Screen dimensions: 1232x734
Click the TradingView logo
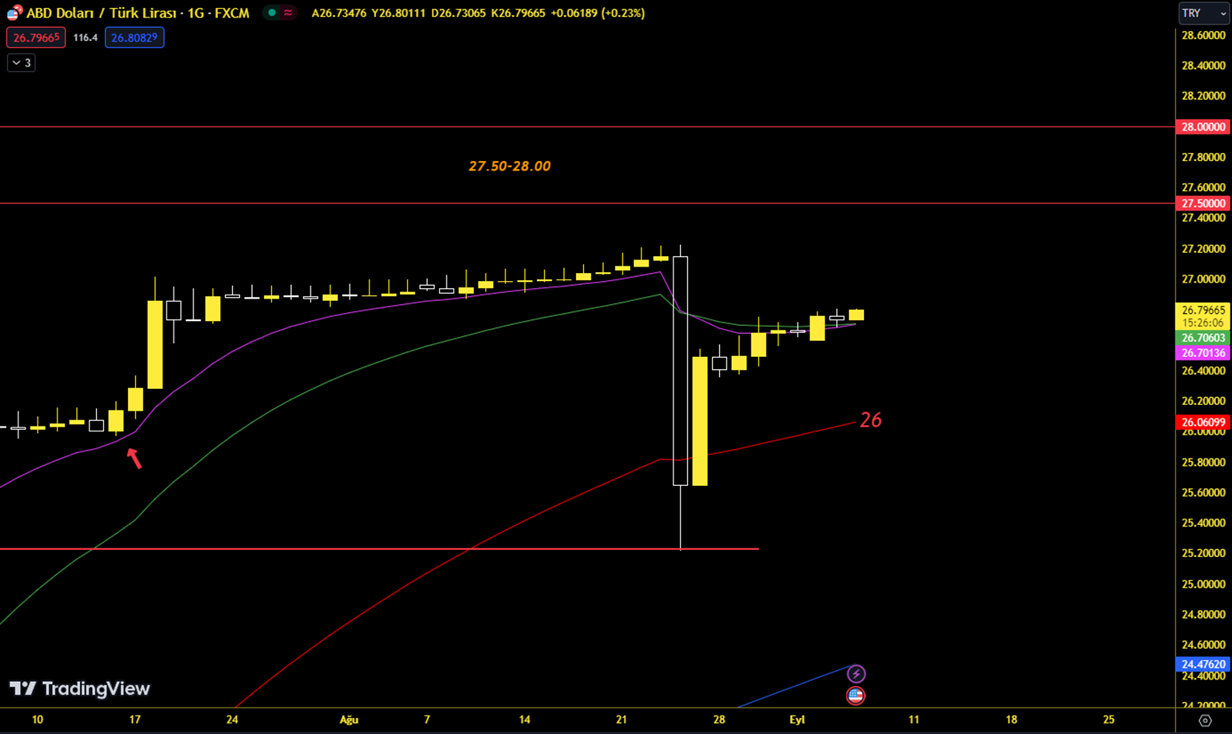[x=80, y=688]
